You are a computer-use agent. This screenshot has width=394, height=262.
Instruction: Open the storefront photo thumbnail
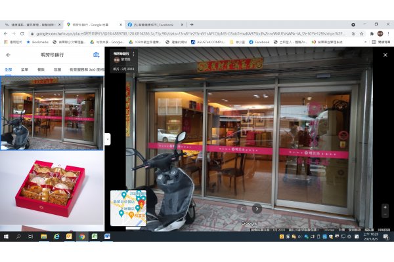pyautogui.click(x=52, y=113)
